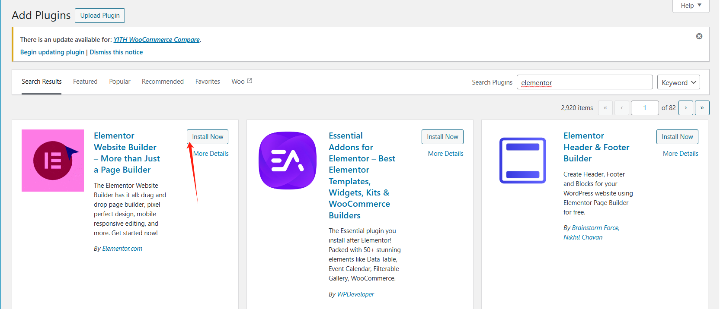Click the Essential Addons purple plugin icon
720x309 pixels.
click(x=288, y=161)
